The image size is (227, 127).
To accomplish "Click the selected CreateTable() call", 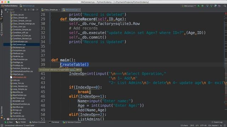I will [74, 65].
